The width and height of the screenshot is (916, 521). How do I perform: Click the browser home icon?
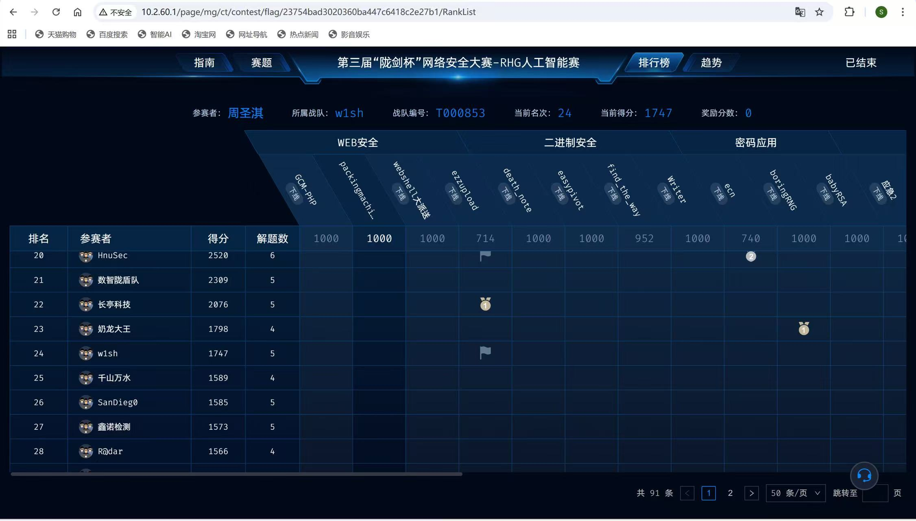[77, 12]
